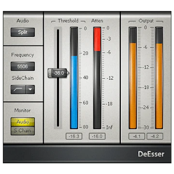Reset the Atten peak readout -16.0

(x=97, y=136)
